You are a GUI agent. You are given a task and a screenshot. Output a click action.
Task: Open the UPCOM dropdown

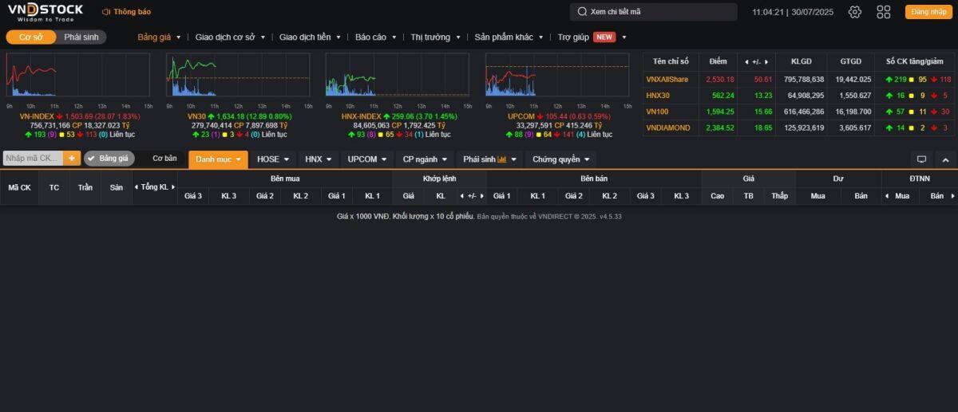click(x=366, y=159)
